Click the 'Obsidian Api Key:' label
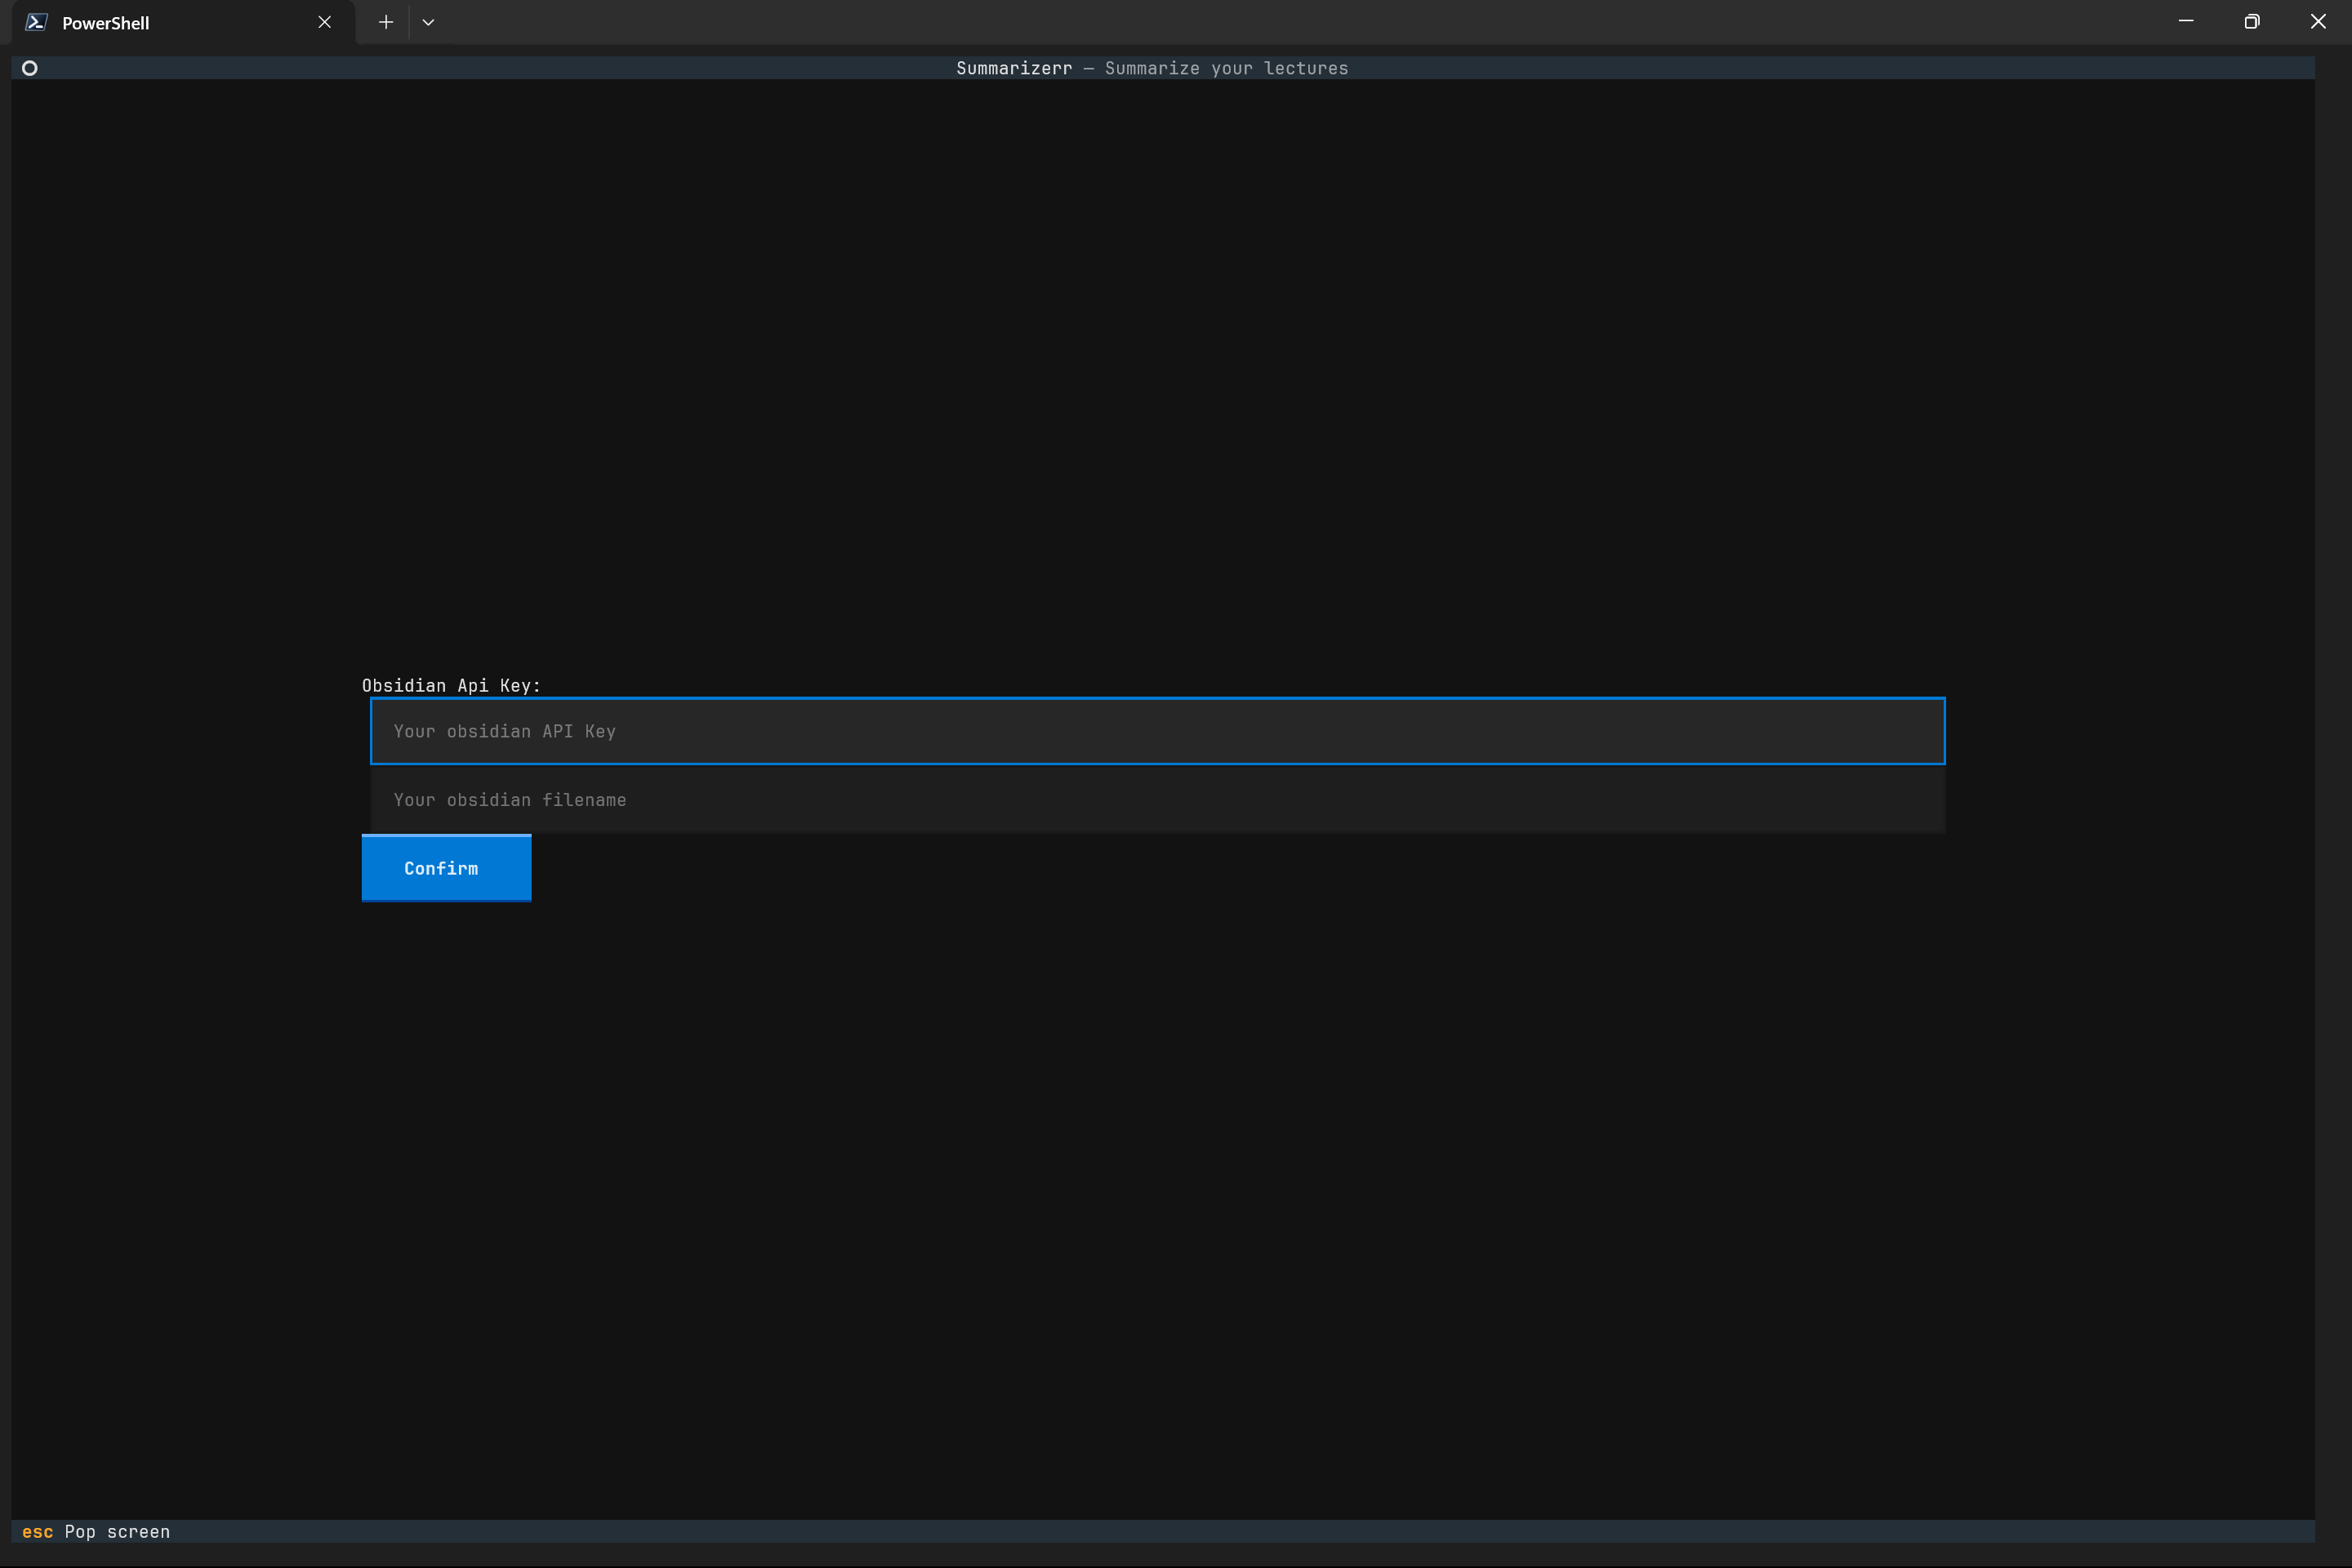Image resolution: width=2352 pixels, height=1568 pixels. 451,685
